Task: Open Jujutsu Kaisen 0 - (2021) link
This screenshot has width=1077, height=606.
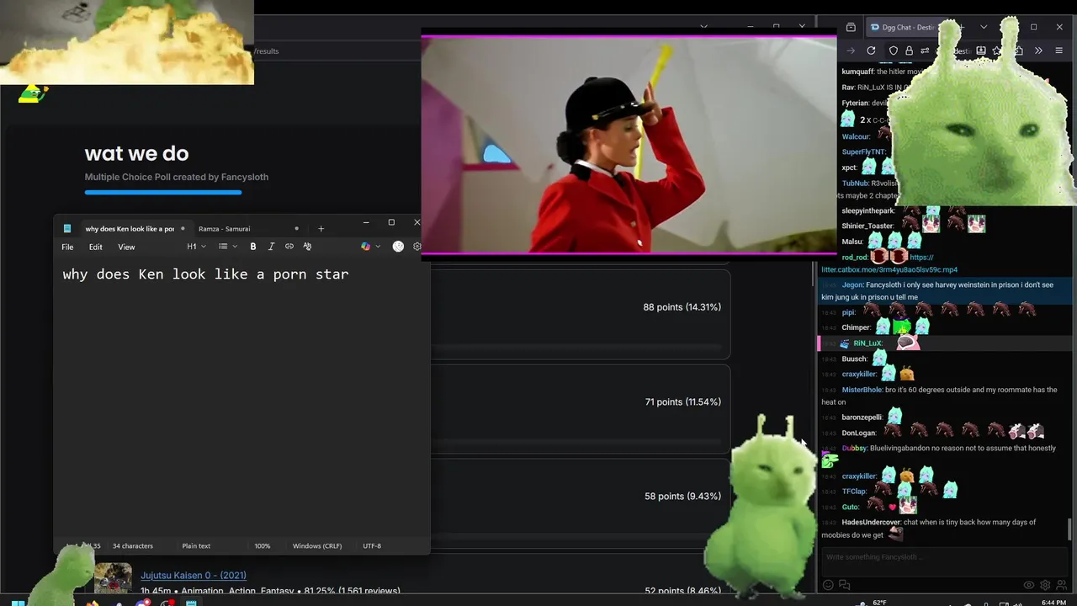Action: click(x=194, y=575)
